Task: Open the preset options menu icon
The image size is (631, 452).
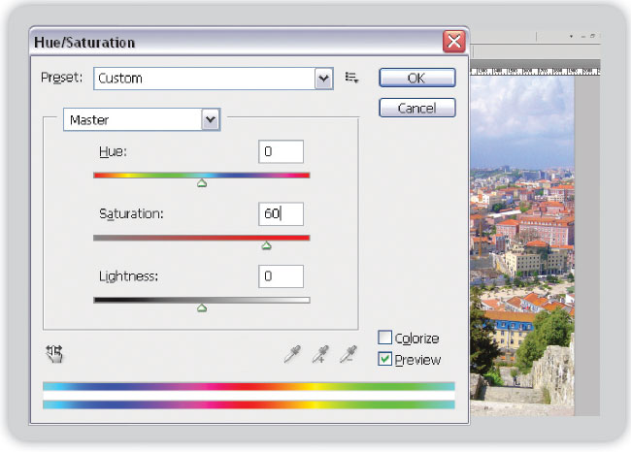Action: coord(352,78)
